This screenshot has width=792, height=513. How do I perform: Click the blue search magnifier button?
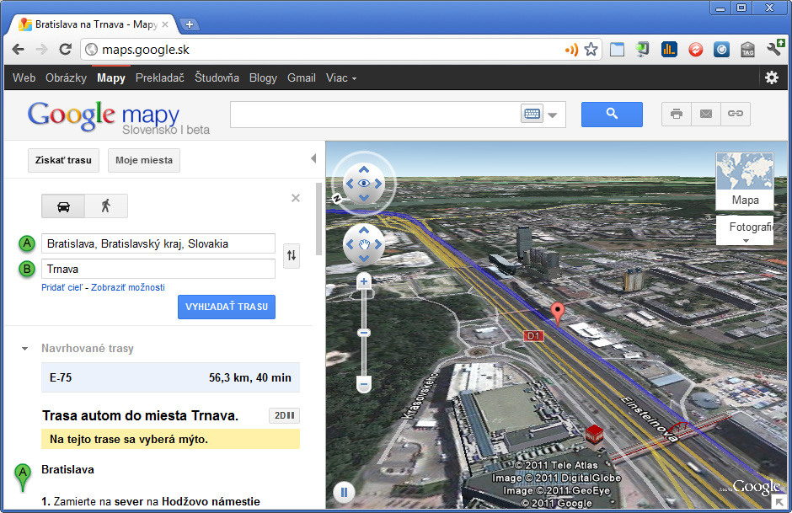pyautogui.click(x=612, y=115)
